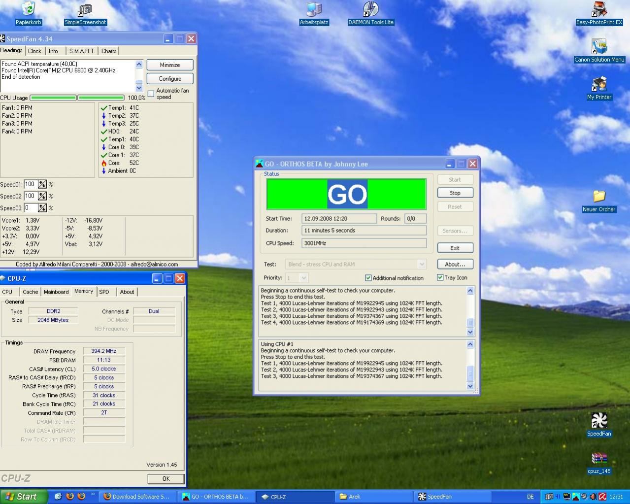The image size is (630, 504).
Task: Click the DE language indicator on the taskbar
Action: 530,497
